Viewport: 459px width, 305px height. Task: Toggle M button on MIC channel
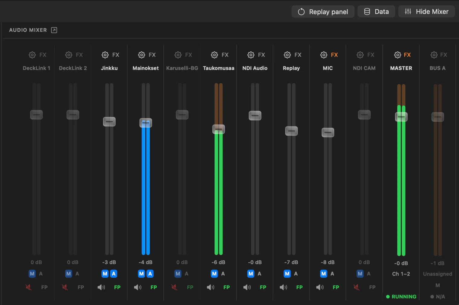pyautogui.click(x=324, y=274)
